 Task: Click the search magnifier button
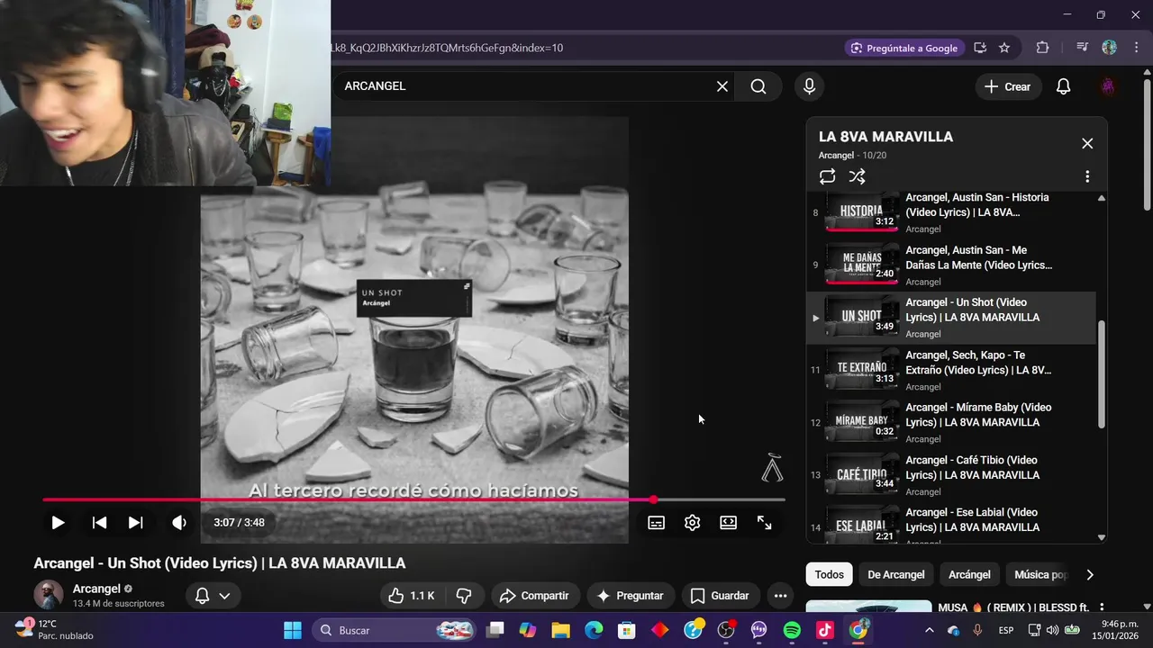(758, 86)
